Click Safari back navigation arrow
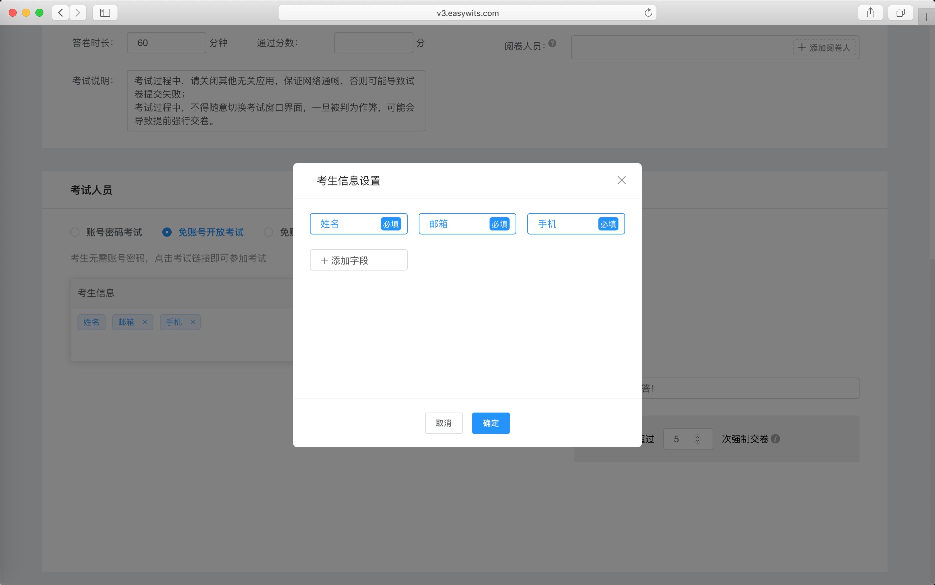This screenshot has height=585, width=935. click(x=60, y=13)
